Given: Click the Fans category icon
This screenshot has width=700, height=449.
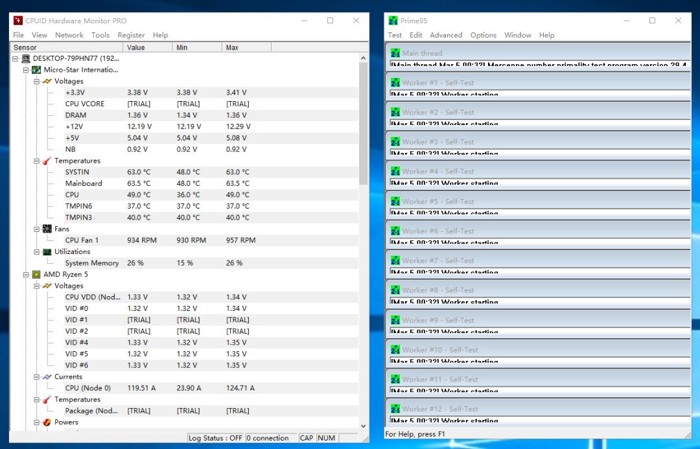Looking at the screenshot, I should pos(47,229).
